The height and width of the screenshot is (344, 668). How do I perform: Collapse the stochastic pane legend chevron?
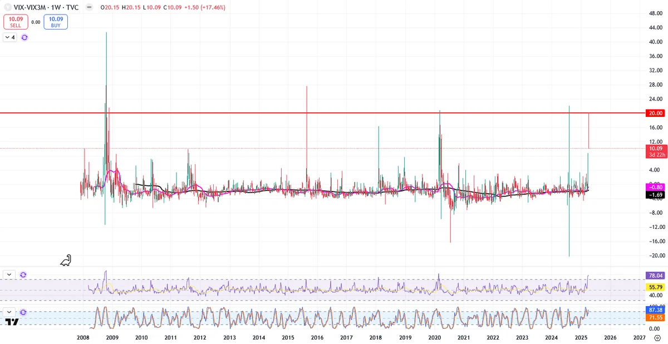point(9,312)
